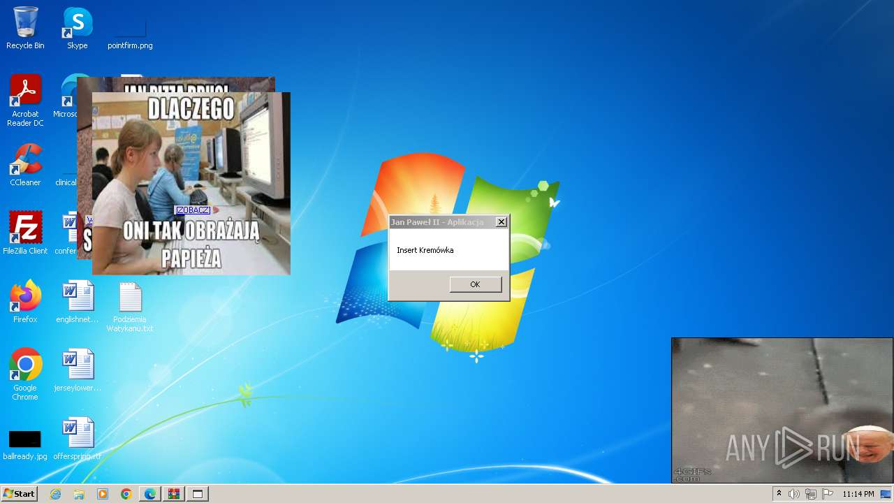Launch Internet Explorer from the taskbar
Viewport: 894px width, 503px height.
(x=56, y=494)
